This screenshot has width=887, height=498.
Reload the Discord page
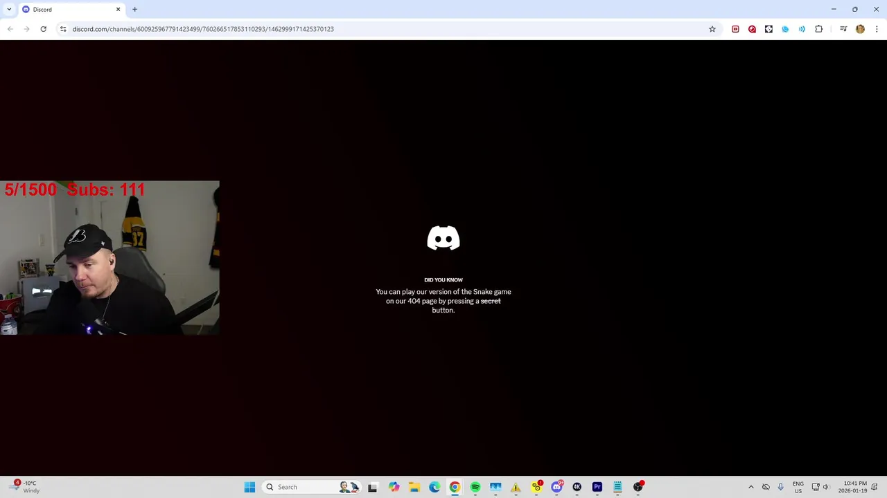(43, 29)
